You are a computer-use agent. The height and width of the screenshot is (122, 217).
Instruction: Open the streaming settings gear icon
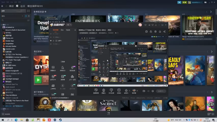point(153,91)
